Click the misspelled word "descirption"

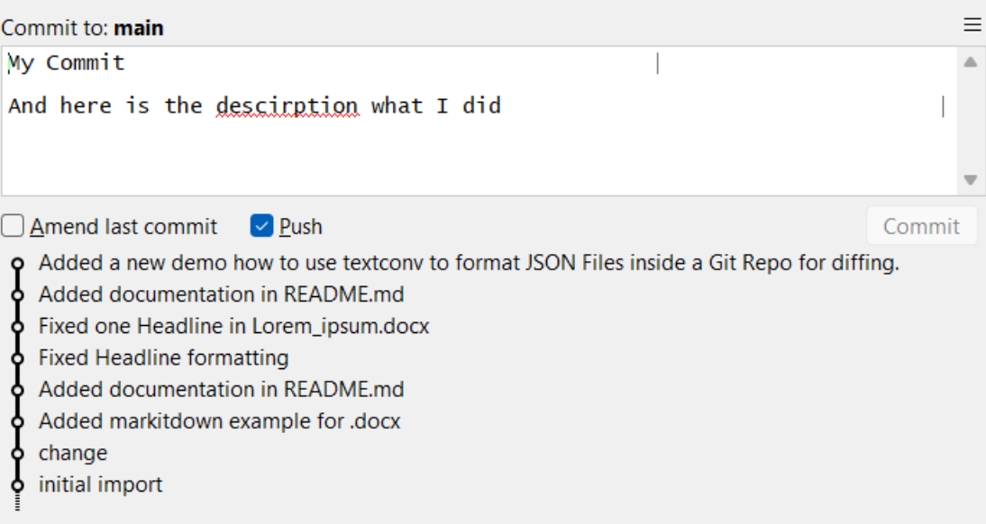288,105
